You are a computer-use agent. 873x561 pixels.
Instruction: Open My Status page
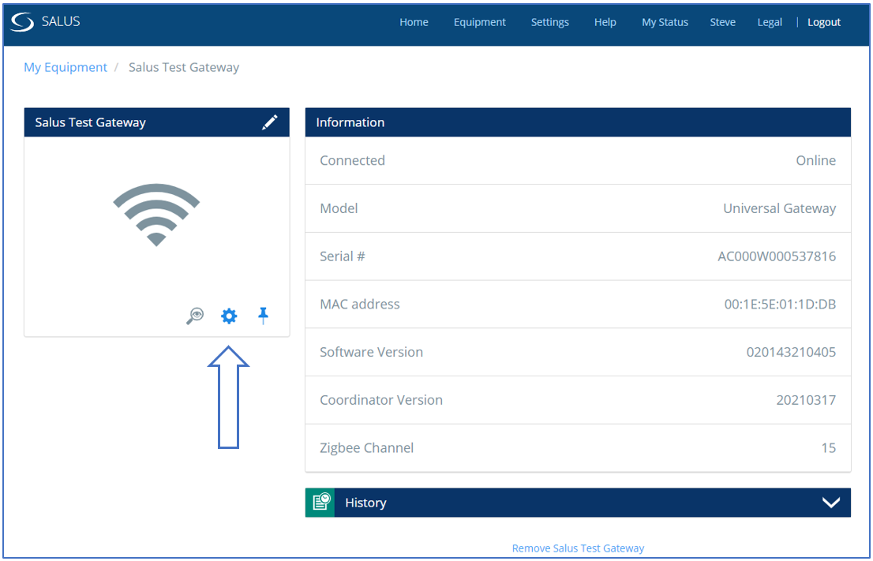[665, 22]
